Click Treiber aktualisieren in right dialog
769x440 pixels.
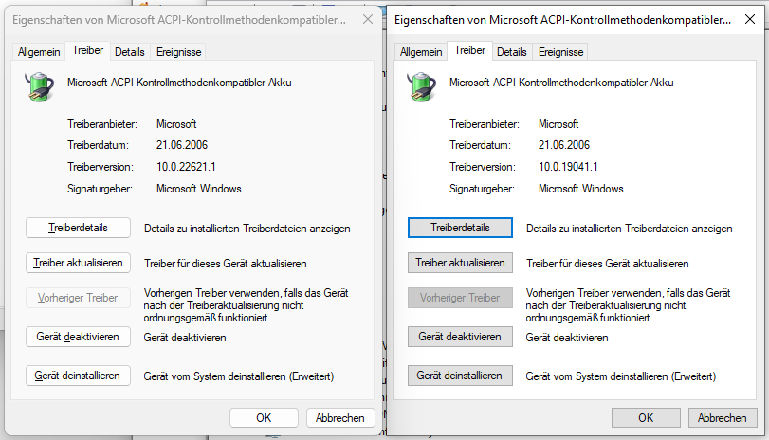[x=460, y=263]
